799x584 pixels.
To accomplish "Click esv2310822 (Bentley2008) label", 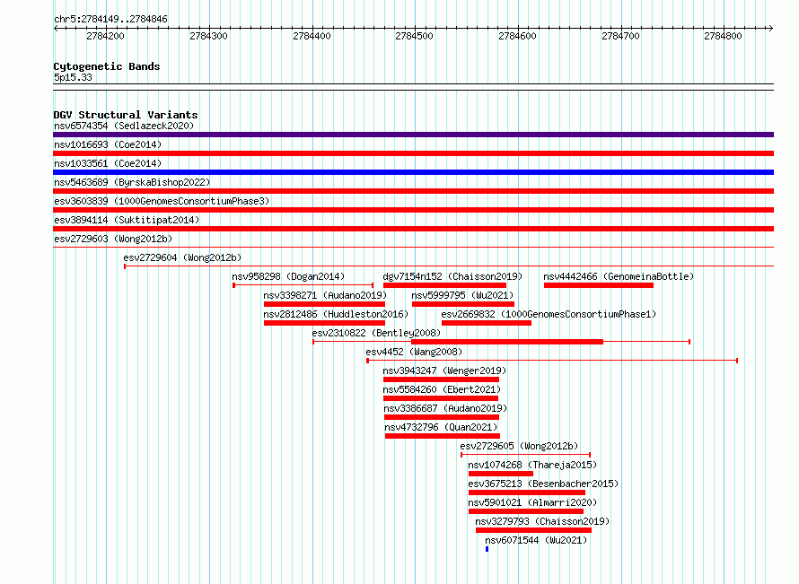I will coord(376,333).
